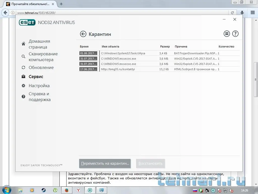Select the C:\Windows\System32\Tasks\Mysa quarantine row
258x194 pixels.
tap(159, 53)
